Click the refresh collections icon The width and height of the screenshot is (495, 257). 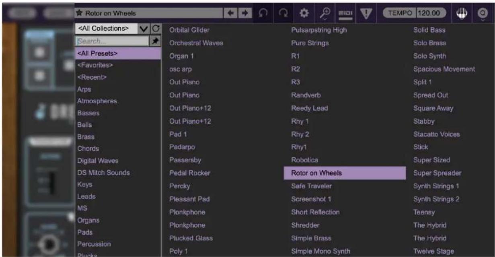click(x=156, y=29)
